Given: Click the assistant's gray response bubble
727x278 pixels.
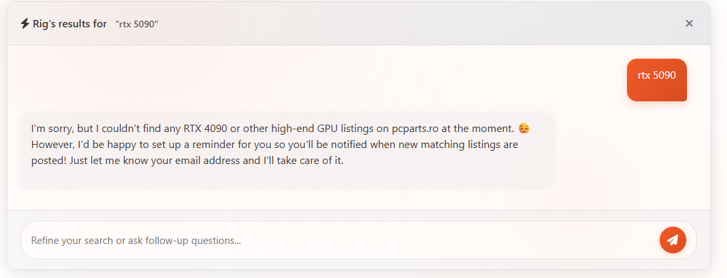Looking at the screenshot, I should [287, 149].
